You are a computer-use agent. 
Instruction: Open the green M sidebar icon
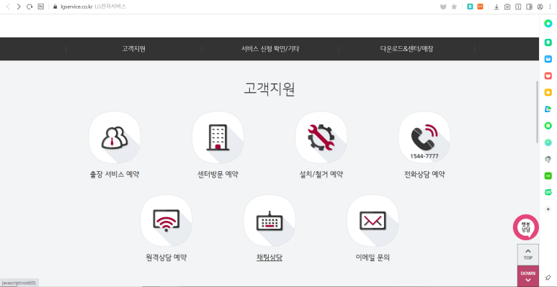548,176
